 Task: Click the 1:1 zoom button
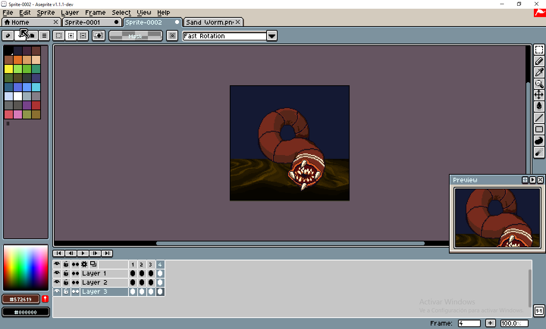click(x=539, y=311)
